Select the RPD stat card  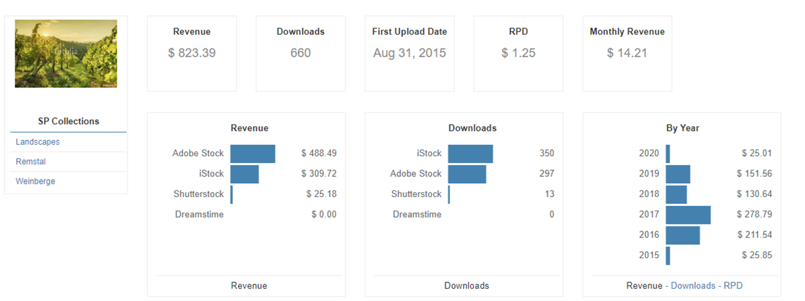tap(519, 54)
